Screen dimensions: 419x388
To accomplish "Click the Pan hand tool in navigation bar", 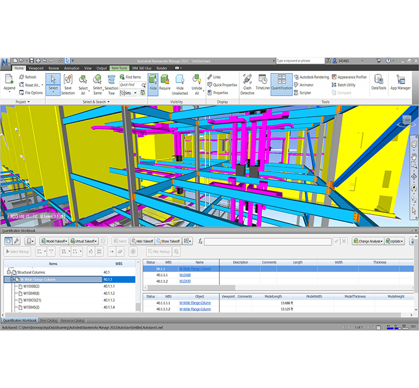I will click(x=414, y=156).
